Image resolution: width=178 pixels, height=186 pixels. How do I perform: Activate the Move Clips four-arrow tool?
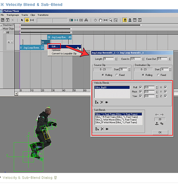pyautogui.click(x=27, y=20)
